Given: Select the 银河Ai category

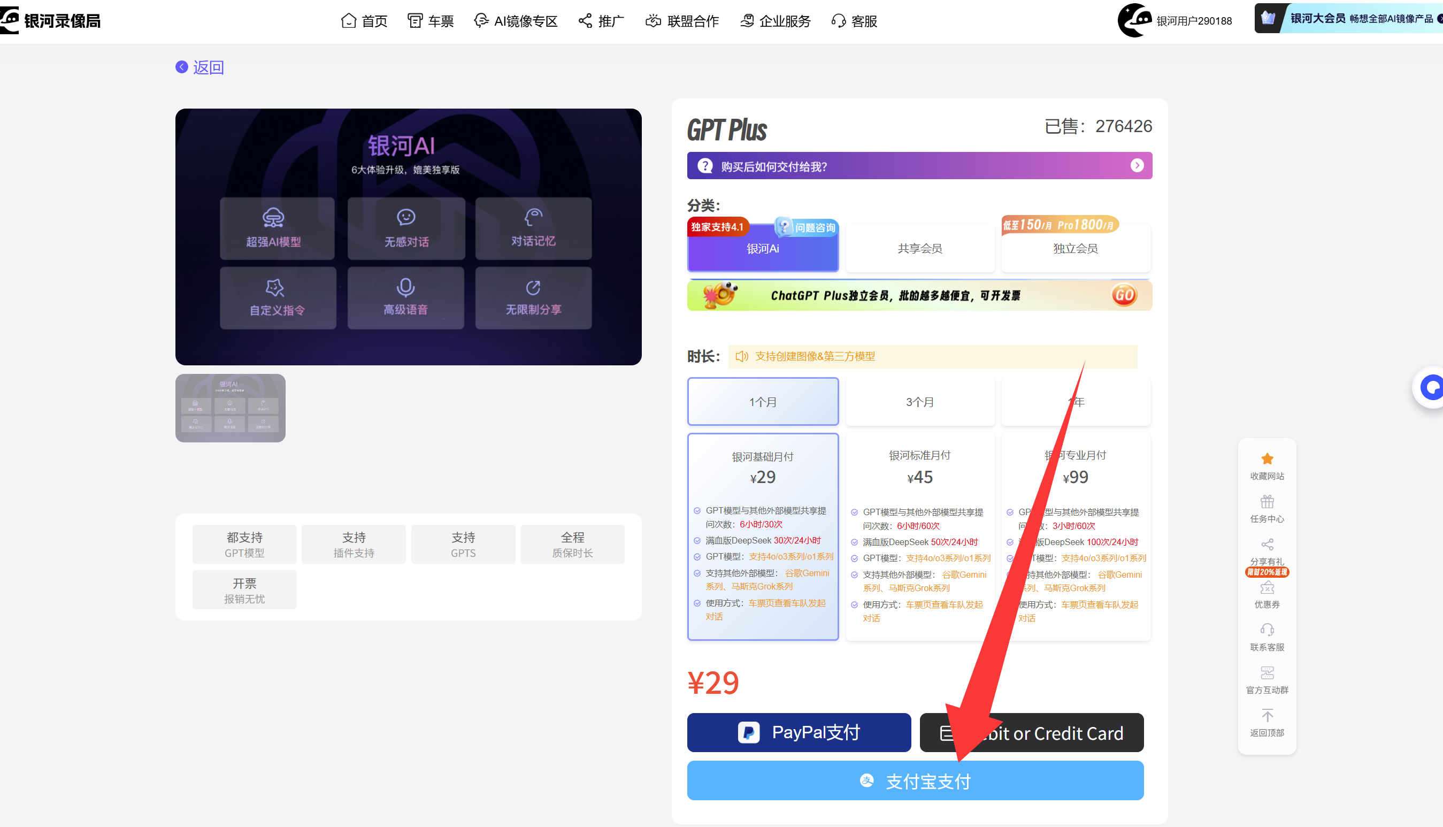Looking at the screenshot, I should pyautogui.click(x=763, y=248).
